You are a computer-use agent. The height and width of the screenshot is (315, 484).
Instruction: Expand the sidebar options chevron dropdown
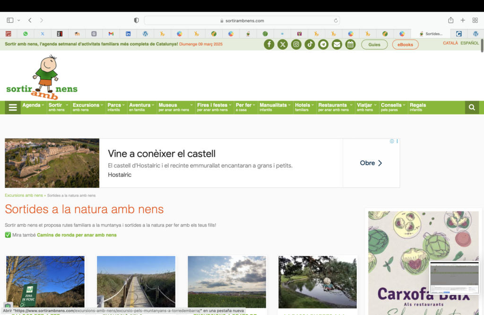19,20
